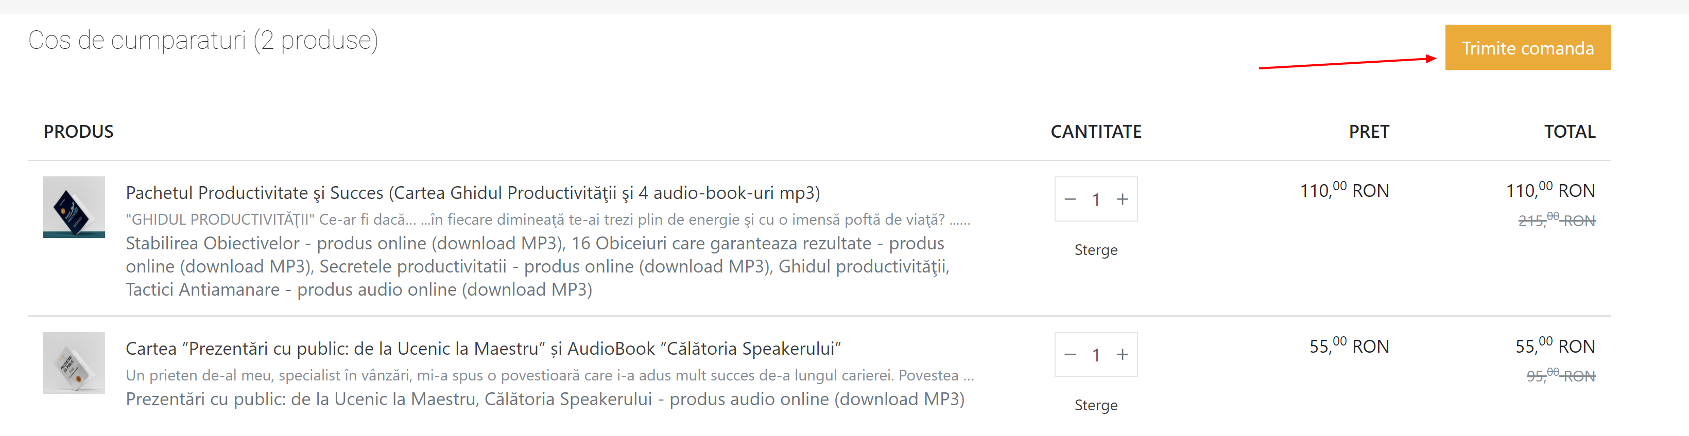Click the Trimite comanda button
This screenshot has height=436, width=1689.
[1527, 48]
